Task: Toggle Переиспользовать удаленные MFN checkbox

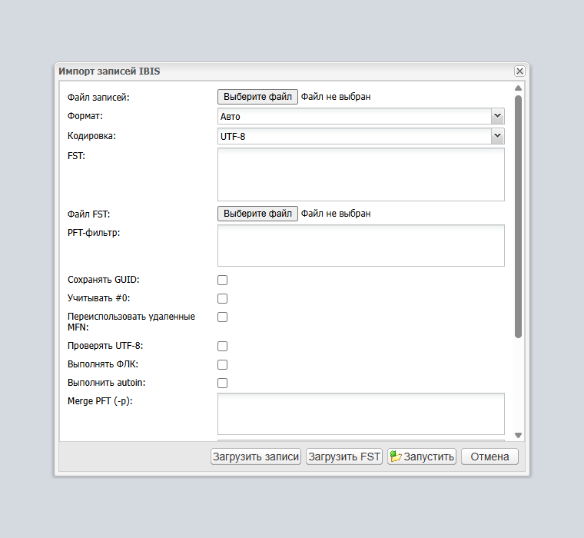Action: (x=222, y=317)
